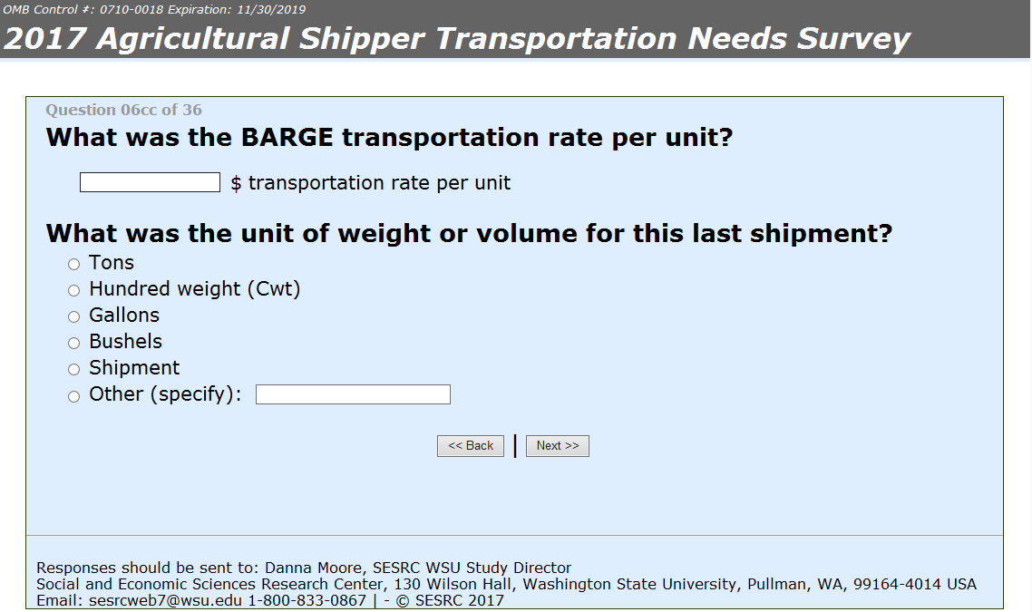This screenshot has height=612, width=1032.
Task: Click the unit of weight question heading
Action: pyautogui.click(x=469, y=234)
